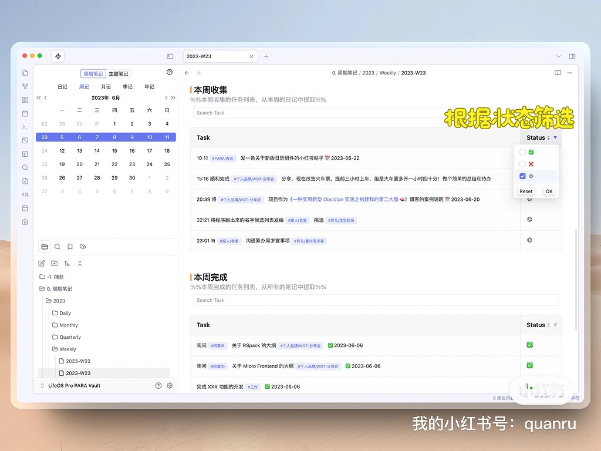Switch to the 主题笔记 tab
Screen dimensions: 601x451
[117, 73]
